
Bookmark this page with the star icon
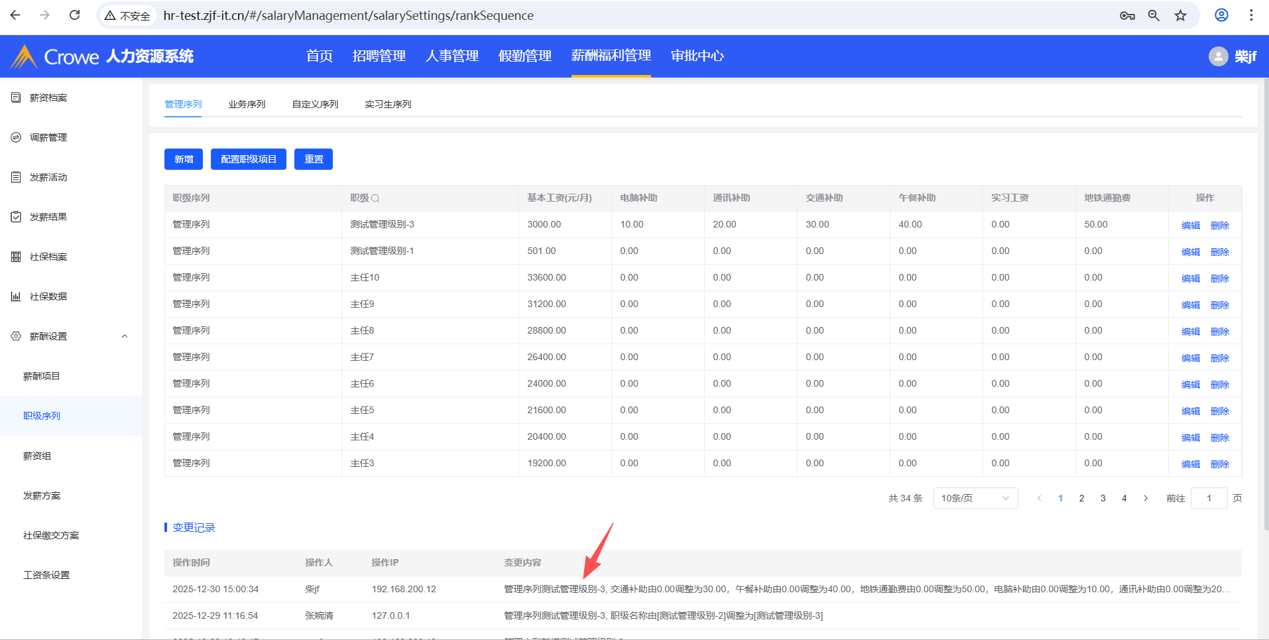coord(1180,15)
